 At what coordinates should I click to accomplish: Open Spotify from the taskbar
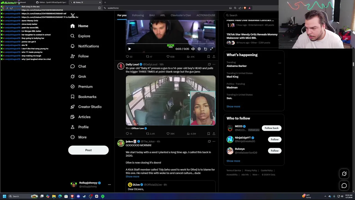[x=103, y=196]
